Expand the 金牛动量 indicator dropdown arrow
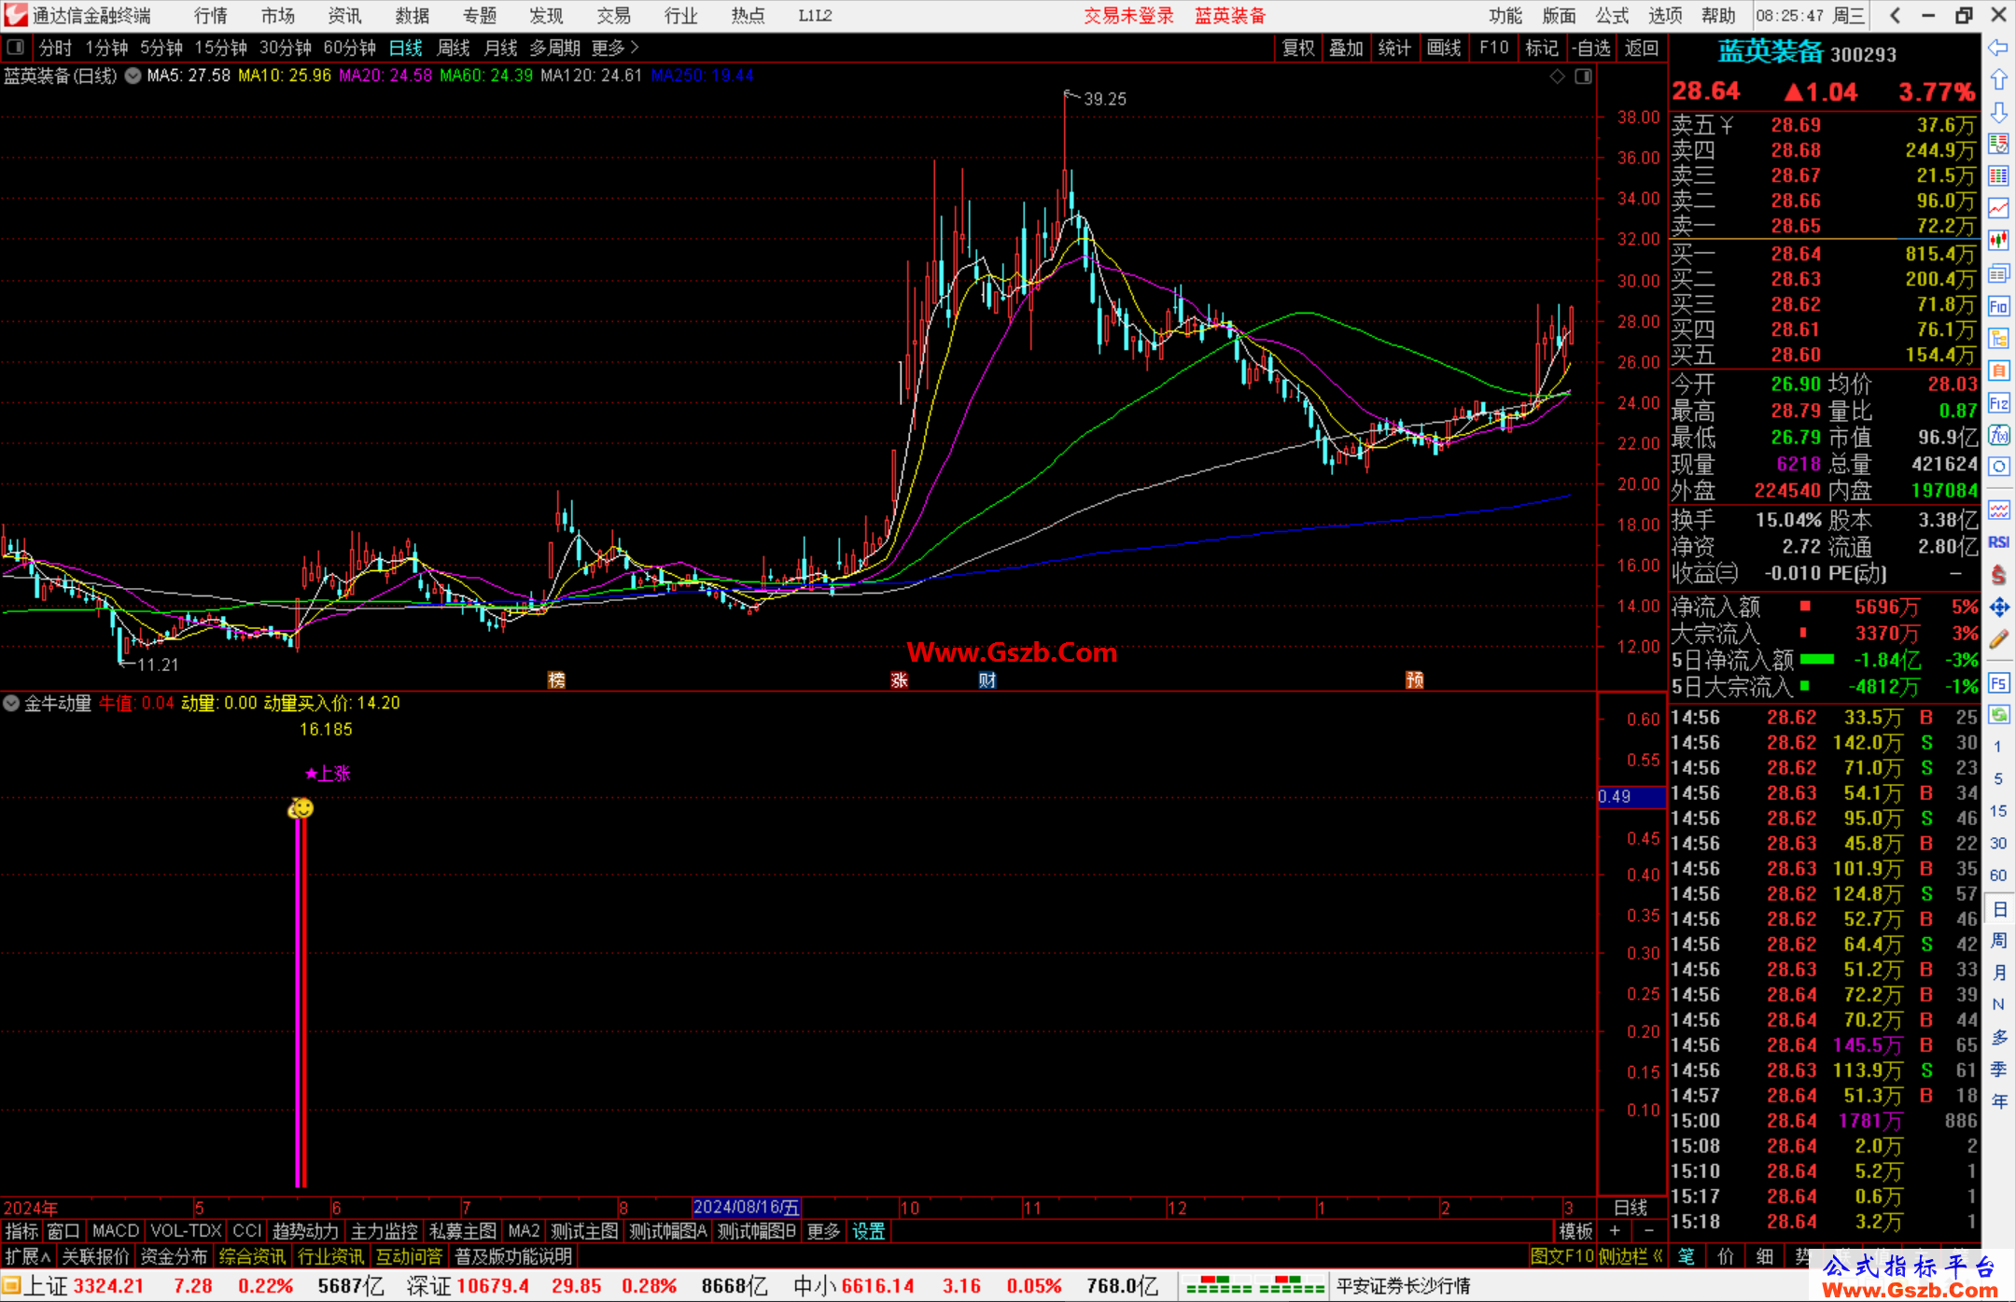This screenshot has height=1302, width=2016. [11, 703]
